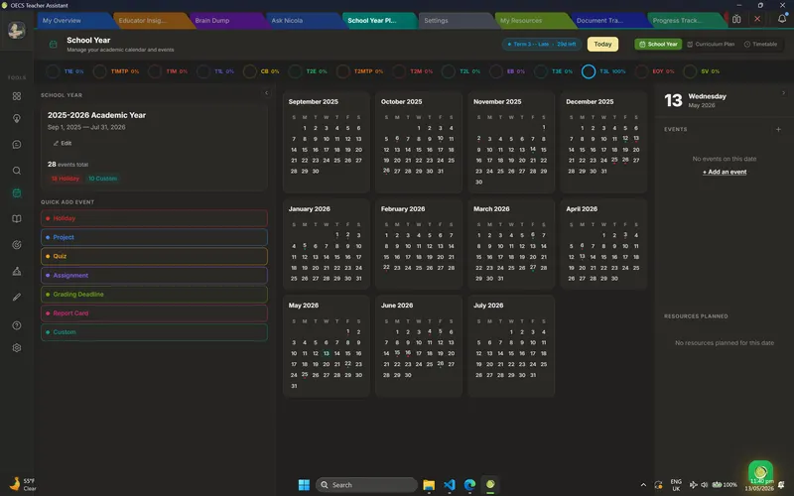Quick add a Grading Deadline event

(154, 294)
